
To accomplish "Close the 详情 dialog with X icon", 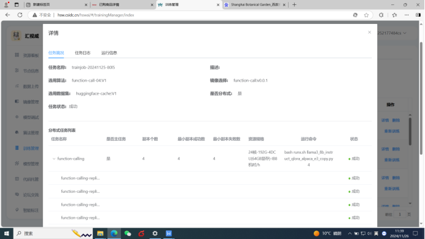I will tap(369, 33).
